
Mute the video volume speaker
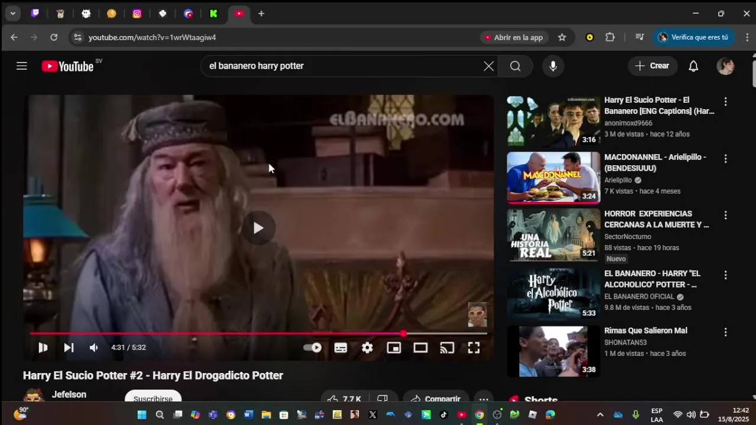[93, 348]
